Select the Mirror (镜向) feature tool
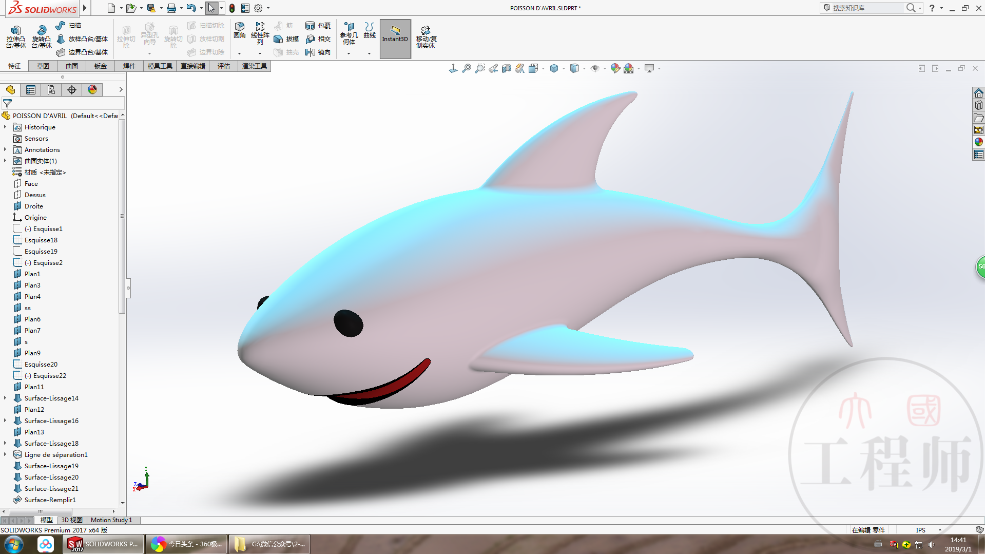This screenshot has height=554, width=985. click(318, 52)
